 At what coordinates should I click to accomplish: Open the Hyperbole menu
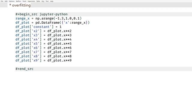pos(31,1)
